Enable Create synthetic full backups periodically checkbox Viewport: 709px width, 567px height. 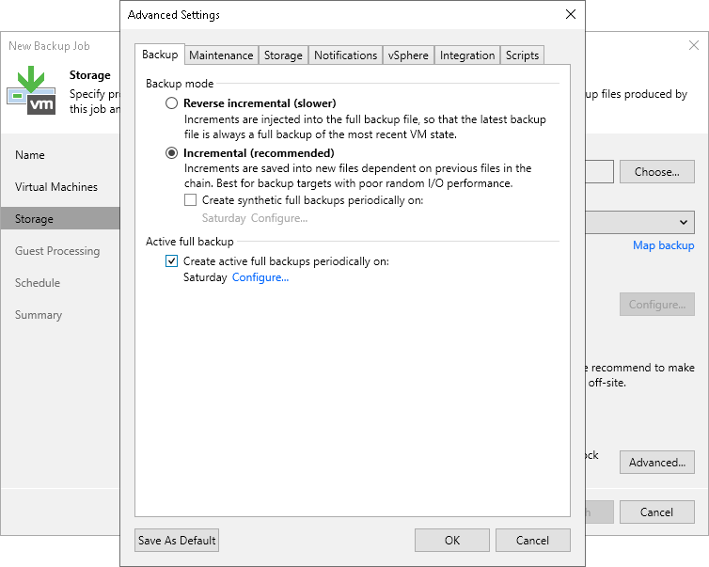(x=190, y=200)
